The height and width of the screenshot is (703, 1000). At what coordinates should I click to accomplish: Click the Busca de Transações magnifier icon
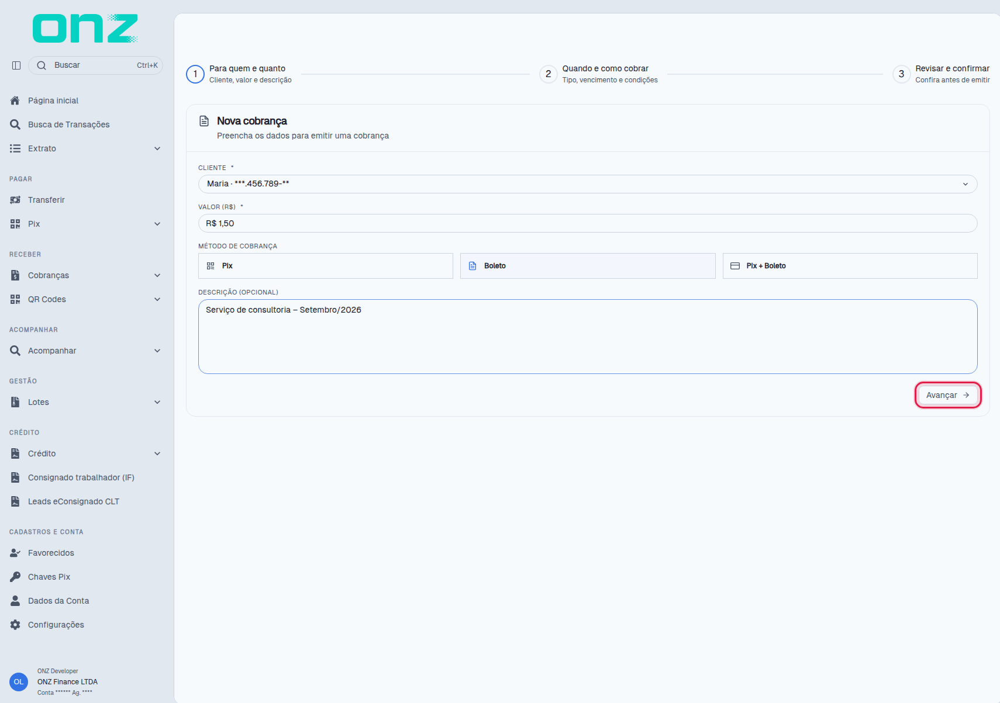tap(15, 124)
